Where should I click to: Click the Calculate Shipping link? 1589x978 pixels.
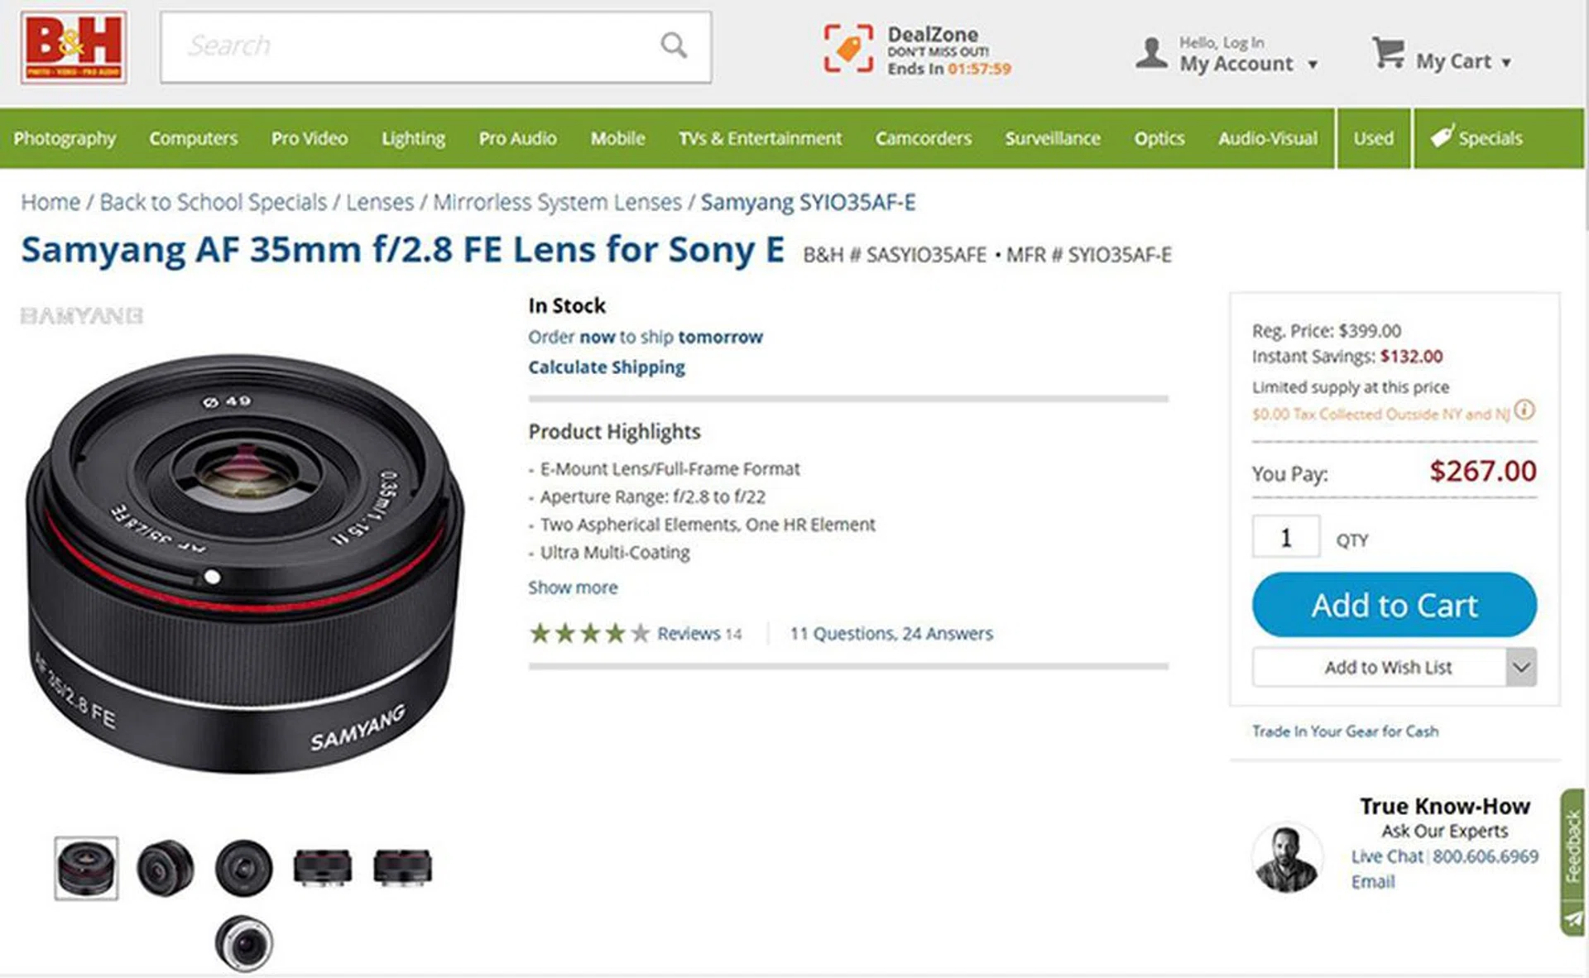607,367
